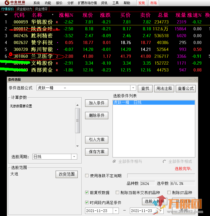Click the 选中数 field showing 8/0.3%

(x=183, y=184)
